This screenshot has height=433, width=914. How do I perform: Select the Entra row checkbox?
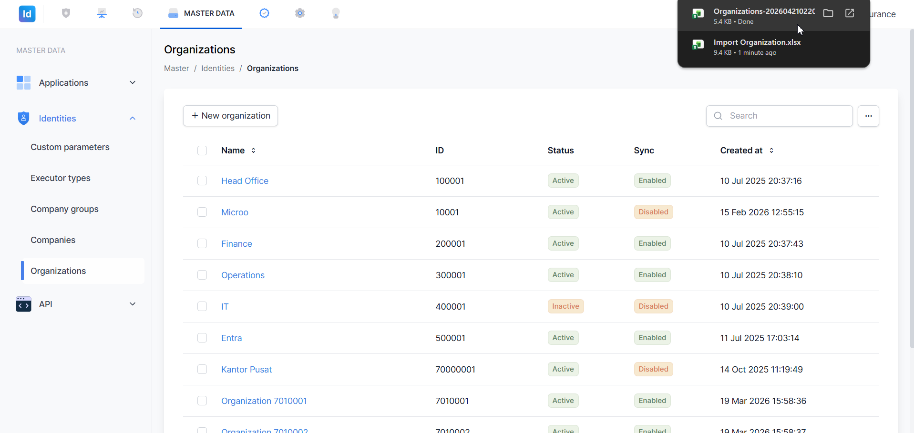click(202, 338)
